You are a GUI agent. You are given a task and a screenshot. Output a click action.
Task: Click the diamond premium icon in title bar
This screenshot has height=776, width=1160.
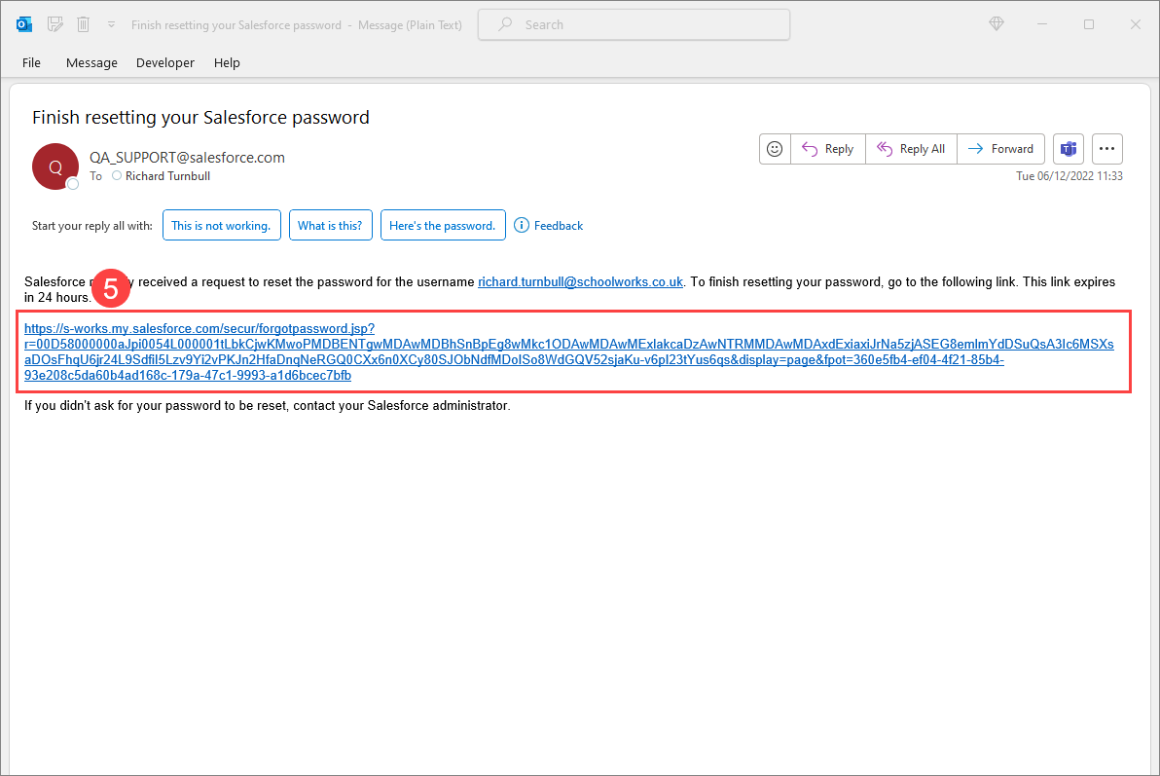[996, 24]
